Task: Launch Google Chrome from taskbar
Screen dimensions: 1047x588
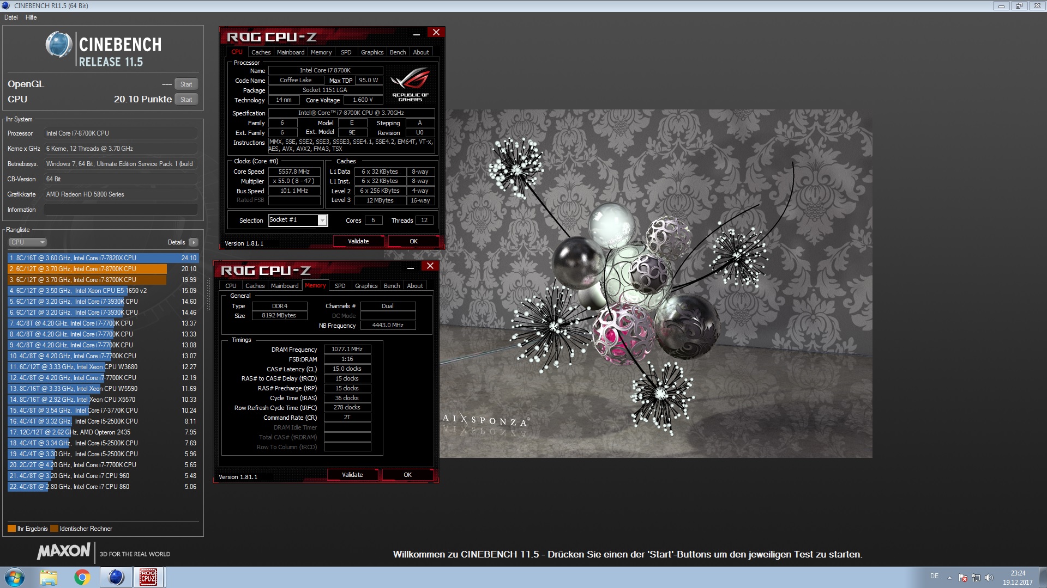Action: coord(82,577)
